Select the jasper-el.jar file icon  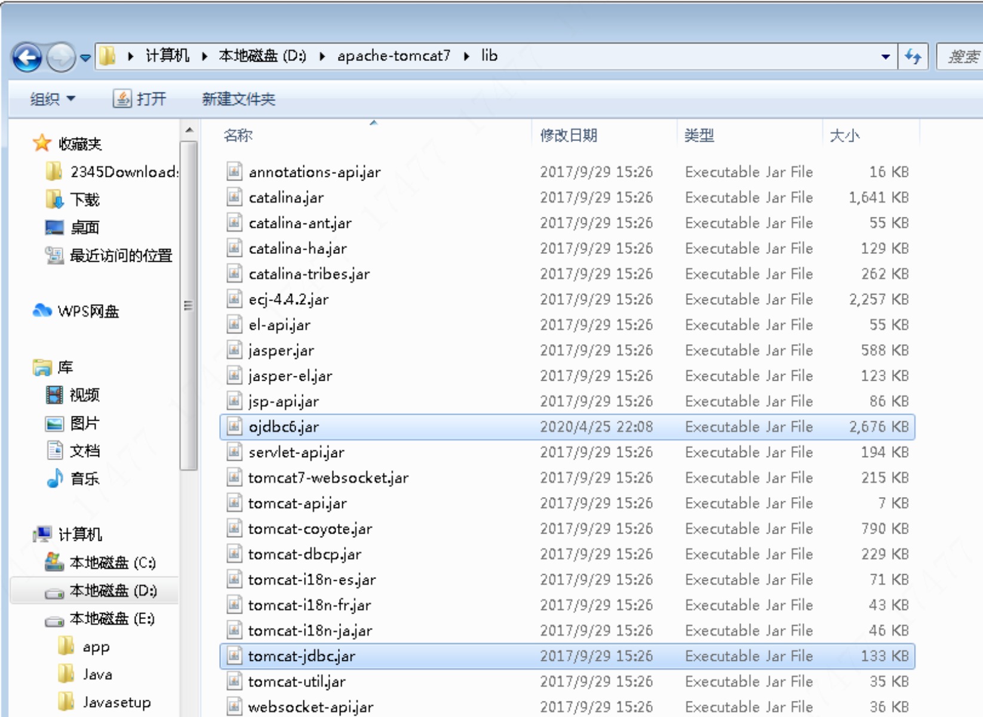(x=234, y=376)
